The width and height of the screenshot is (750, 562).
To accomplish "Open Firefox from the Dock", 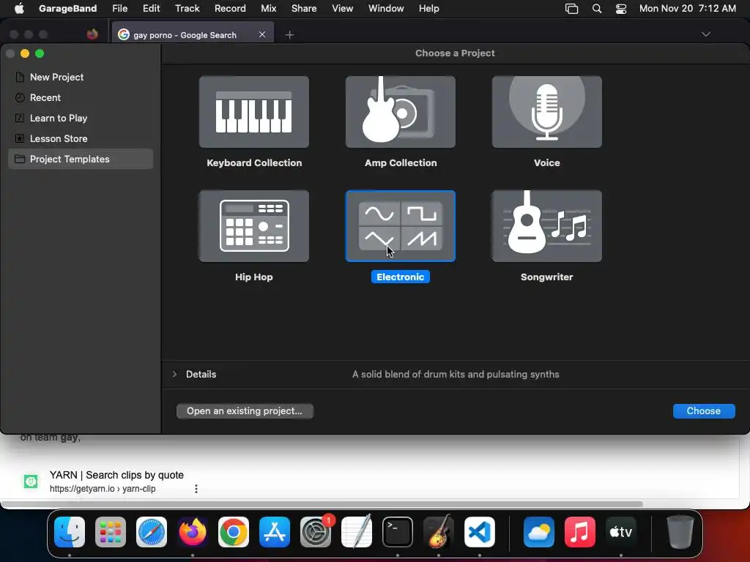I will point(193,532).
